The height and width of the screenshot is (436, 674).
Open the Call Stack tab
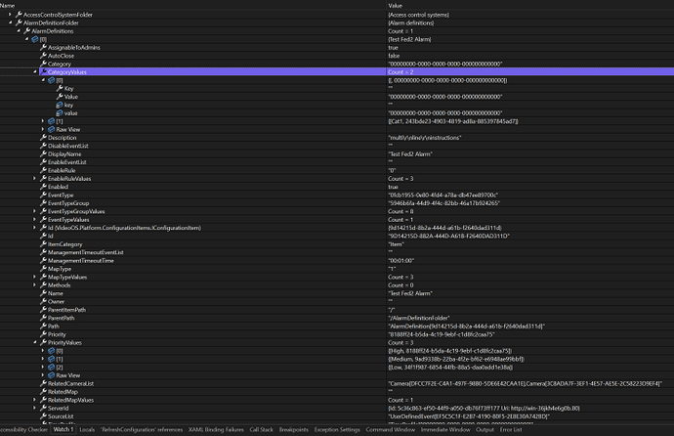click(x=262, y=429)
